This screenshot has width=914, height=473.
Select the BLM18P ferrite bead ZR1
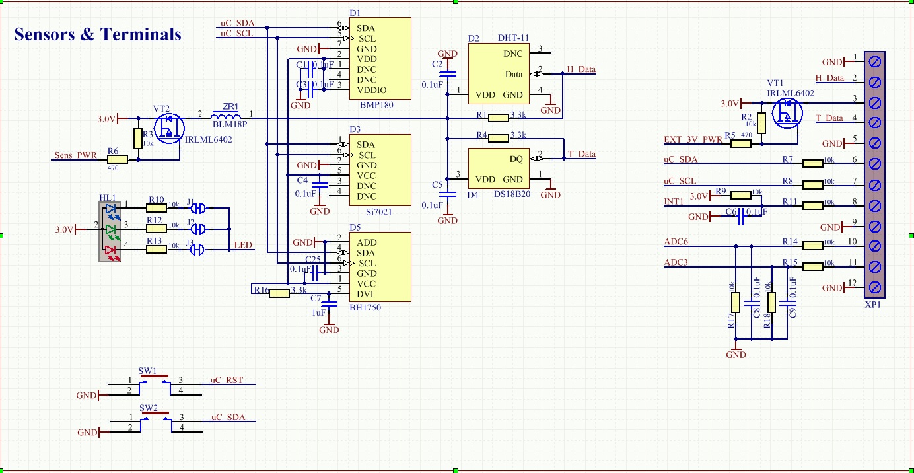tap(227, 117)
